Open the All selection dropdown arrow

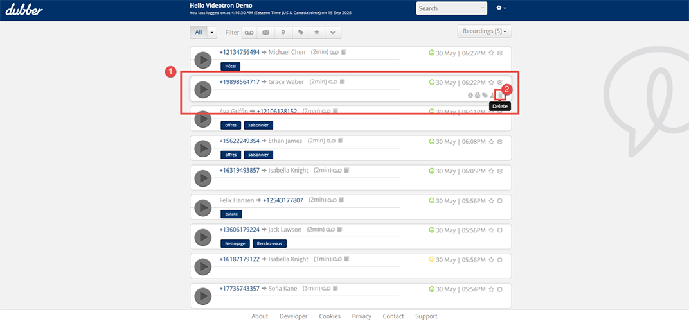(212, 33)
